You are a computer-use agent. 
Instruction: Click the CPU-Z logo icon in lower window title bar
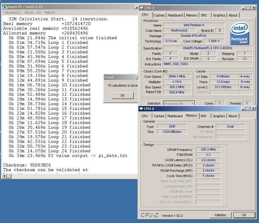pos(141,109)
